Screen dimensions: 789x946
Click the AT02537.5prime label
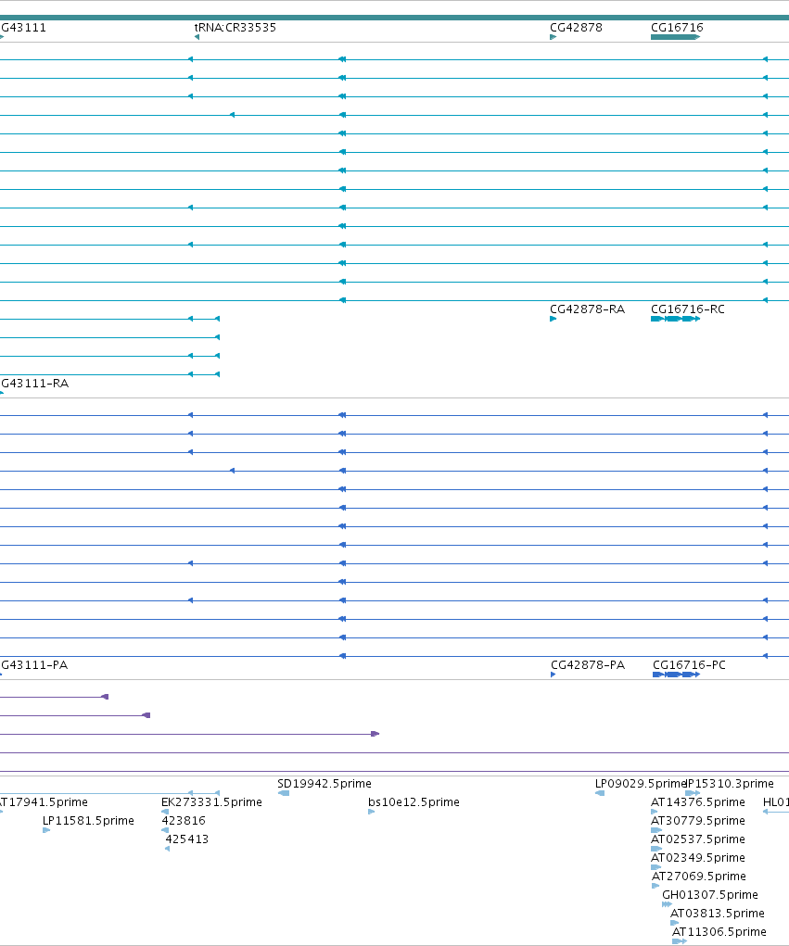click(x=698, y=839)
